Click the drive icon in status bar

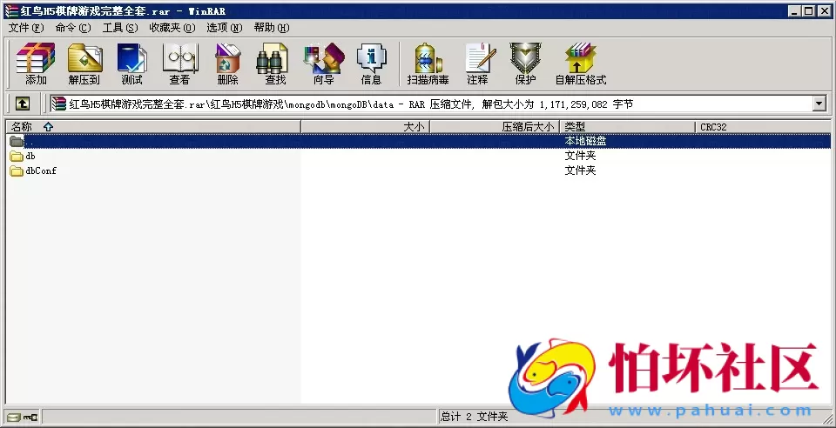pyautogui.click(x=13, y=417)
